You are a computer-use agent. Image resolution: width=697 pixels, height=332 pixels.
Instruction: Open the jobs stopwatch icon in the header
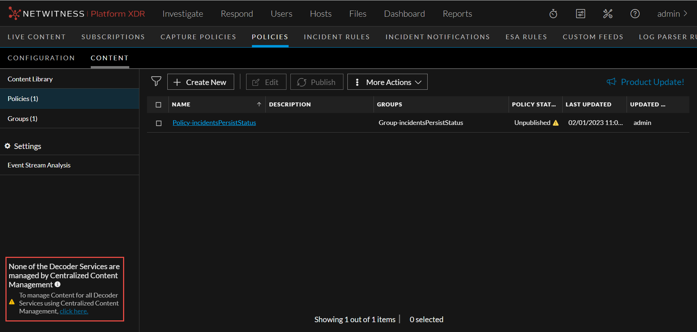pyautogui.click(x=553, y=13)
